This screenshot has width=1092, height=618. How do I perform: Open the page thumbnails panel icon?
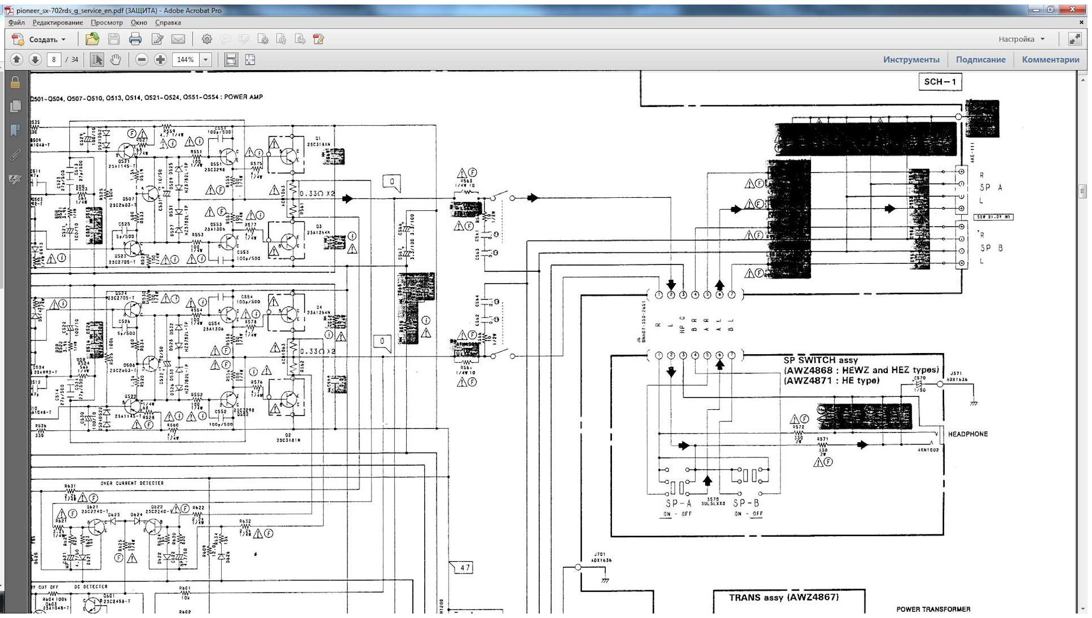[15, 106]
